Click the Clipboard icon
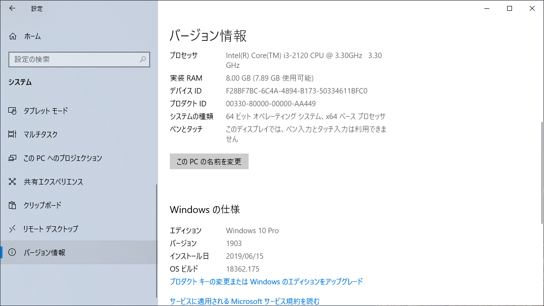 point(13,205)
